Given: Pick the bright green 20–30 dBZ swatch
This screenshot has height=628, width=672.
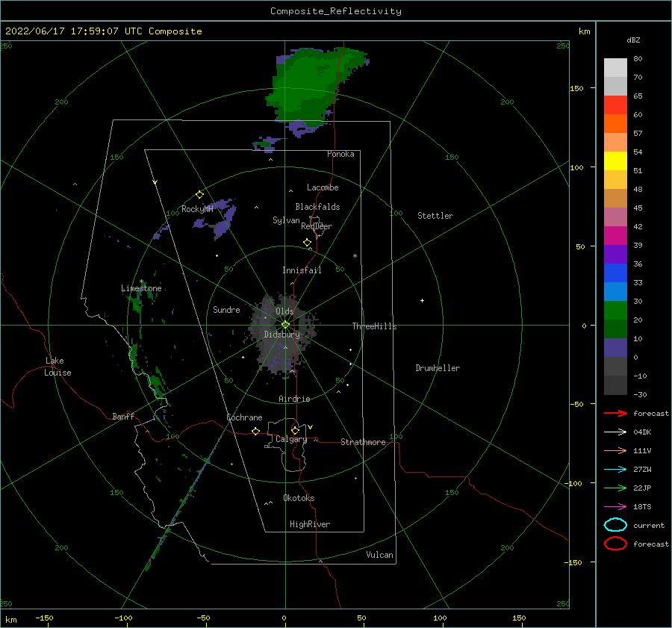Looking at the screenshot, I should pos(615,311).
